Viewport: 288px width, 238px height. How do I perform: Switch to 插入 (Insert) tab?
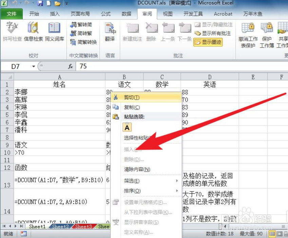tap(55, 14)
